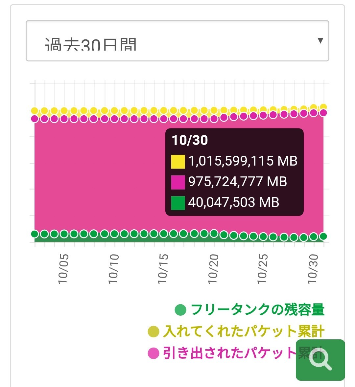The height and width of the screenshot is (387, 355).
Task: Click green legend dot for フリータンク
Action: click(x=180, y=310)
